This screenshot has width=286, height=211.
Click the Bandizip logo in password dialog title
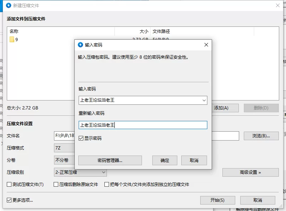pos(80,45)
